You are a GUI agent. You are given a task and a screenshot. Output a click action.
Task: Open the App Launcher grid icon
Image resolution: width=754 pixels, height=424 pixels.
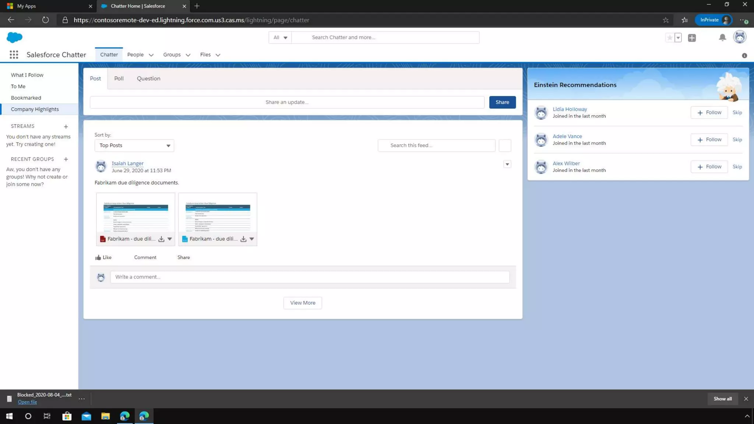click(14, 55)
